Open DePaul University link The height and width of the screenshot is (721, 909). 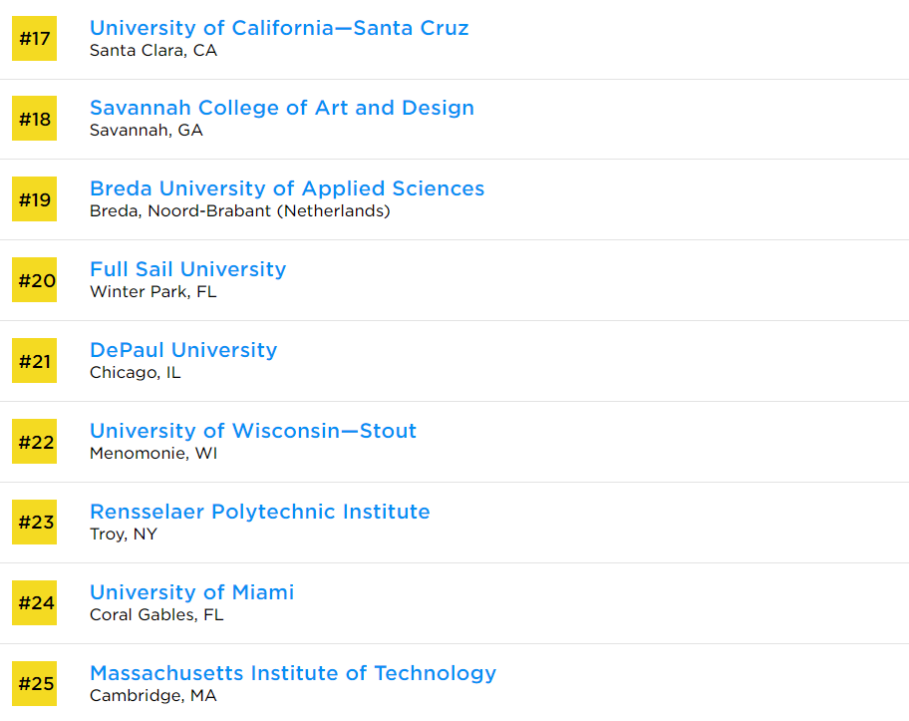[183, 350]
